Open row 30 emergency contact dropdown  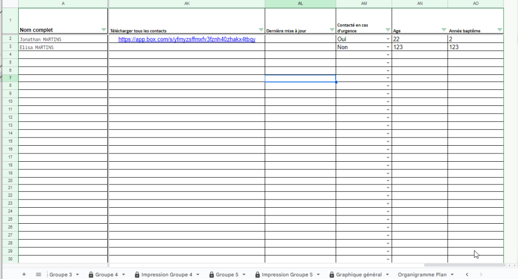point(388,259)
